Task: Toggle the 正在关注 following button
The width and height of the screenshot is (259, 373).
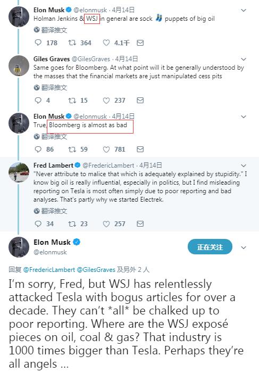Action: [210, 247]
